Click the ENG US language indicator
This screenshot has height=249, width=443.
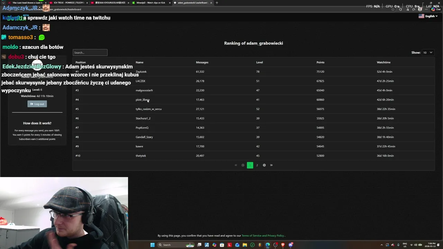(405, 245)
